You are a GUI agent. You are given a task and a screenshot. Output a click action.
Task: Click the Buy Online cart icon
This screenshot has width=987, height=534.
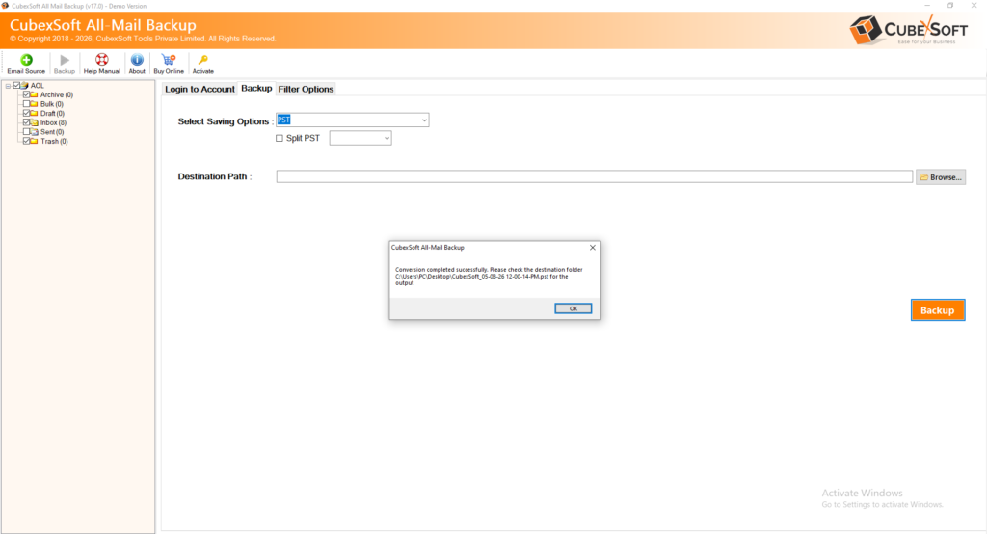pos(169,60)
